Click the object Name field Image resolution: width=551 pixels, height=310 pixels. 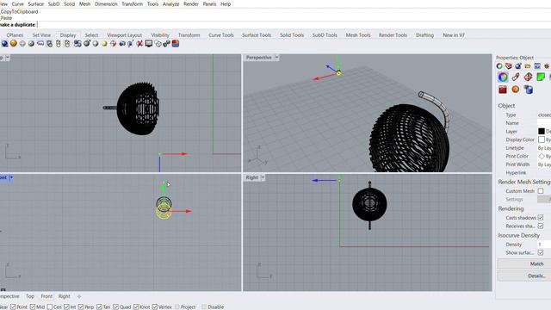pyautogui.click(x=544, y=123)
